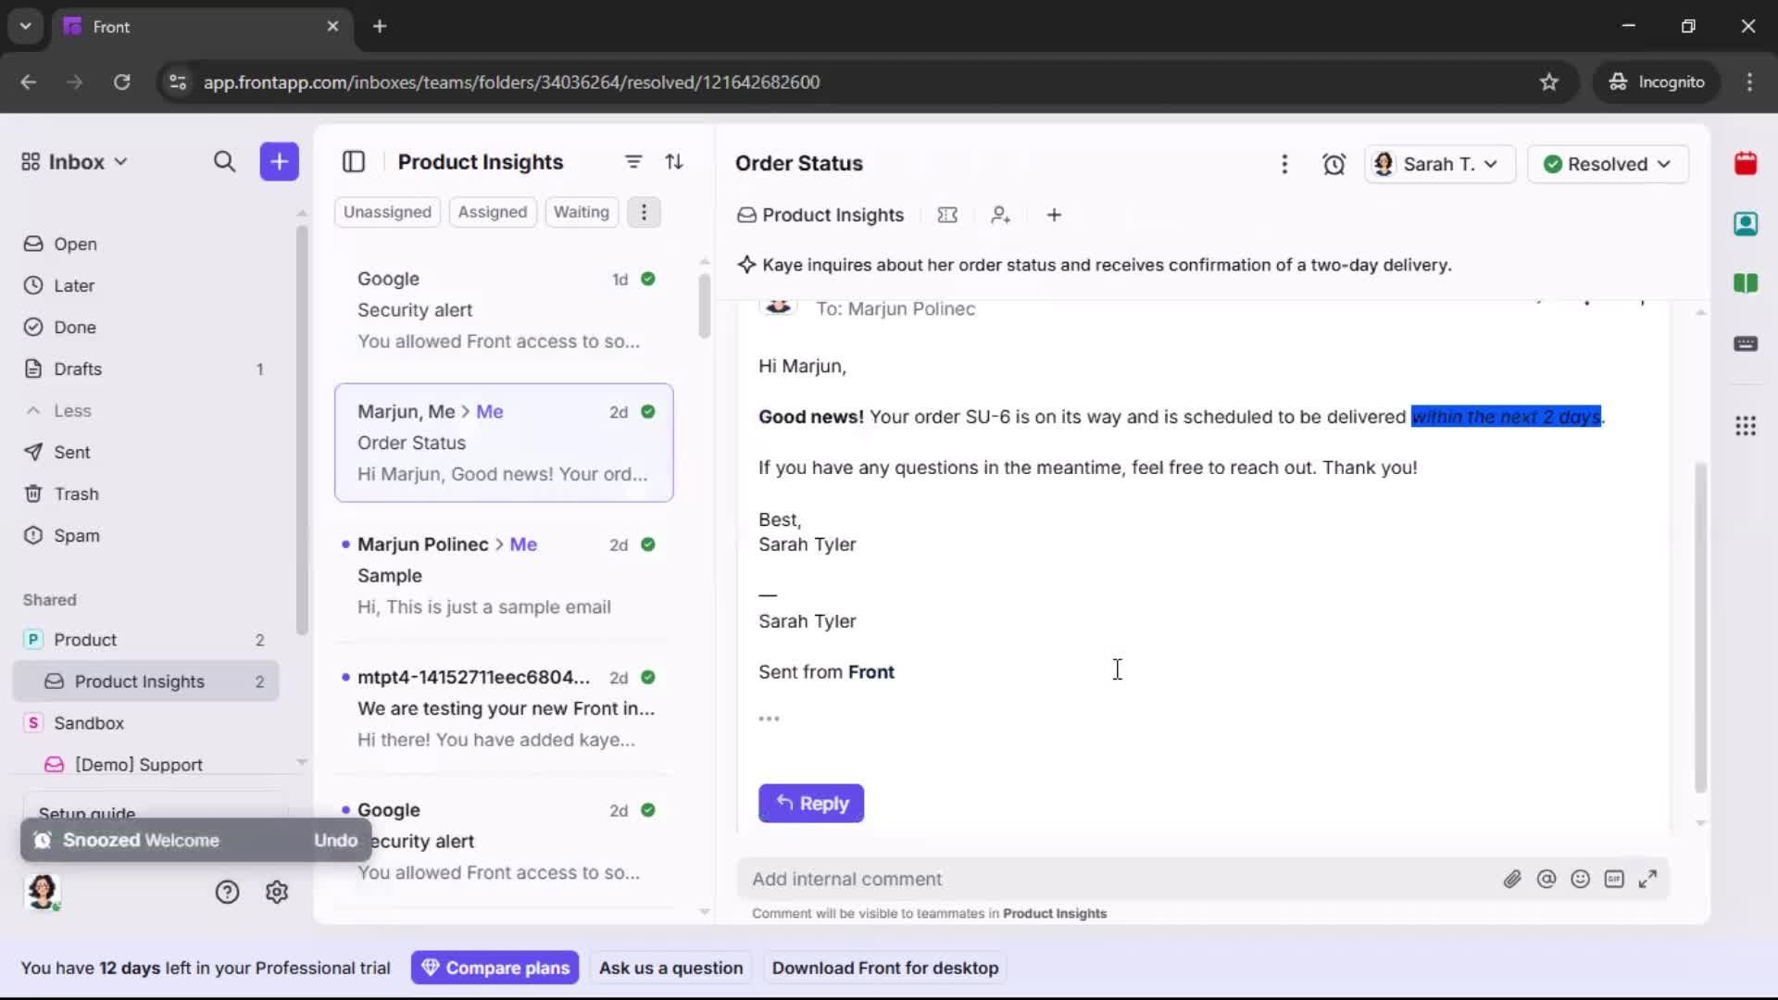This screenshot has width=1778, height=1000.
Task: Click Reply on the conversation
Action: 810,804
